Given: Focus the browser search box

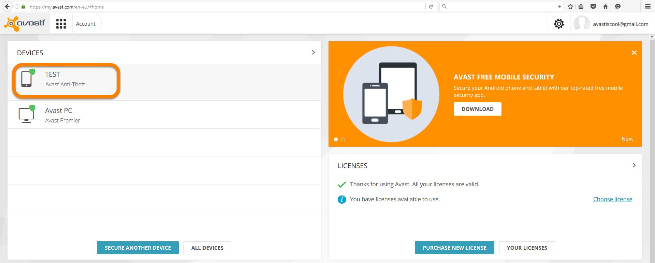Looking at the screenshot, I should click(501, 6).
